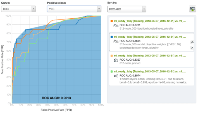Export the chart with the PNG icon
This screenshot has height=113, width=198.
click(x=192, y=9)
